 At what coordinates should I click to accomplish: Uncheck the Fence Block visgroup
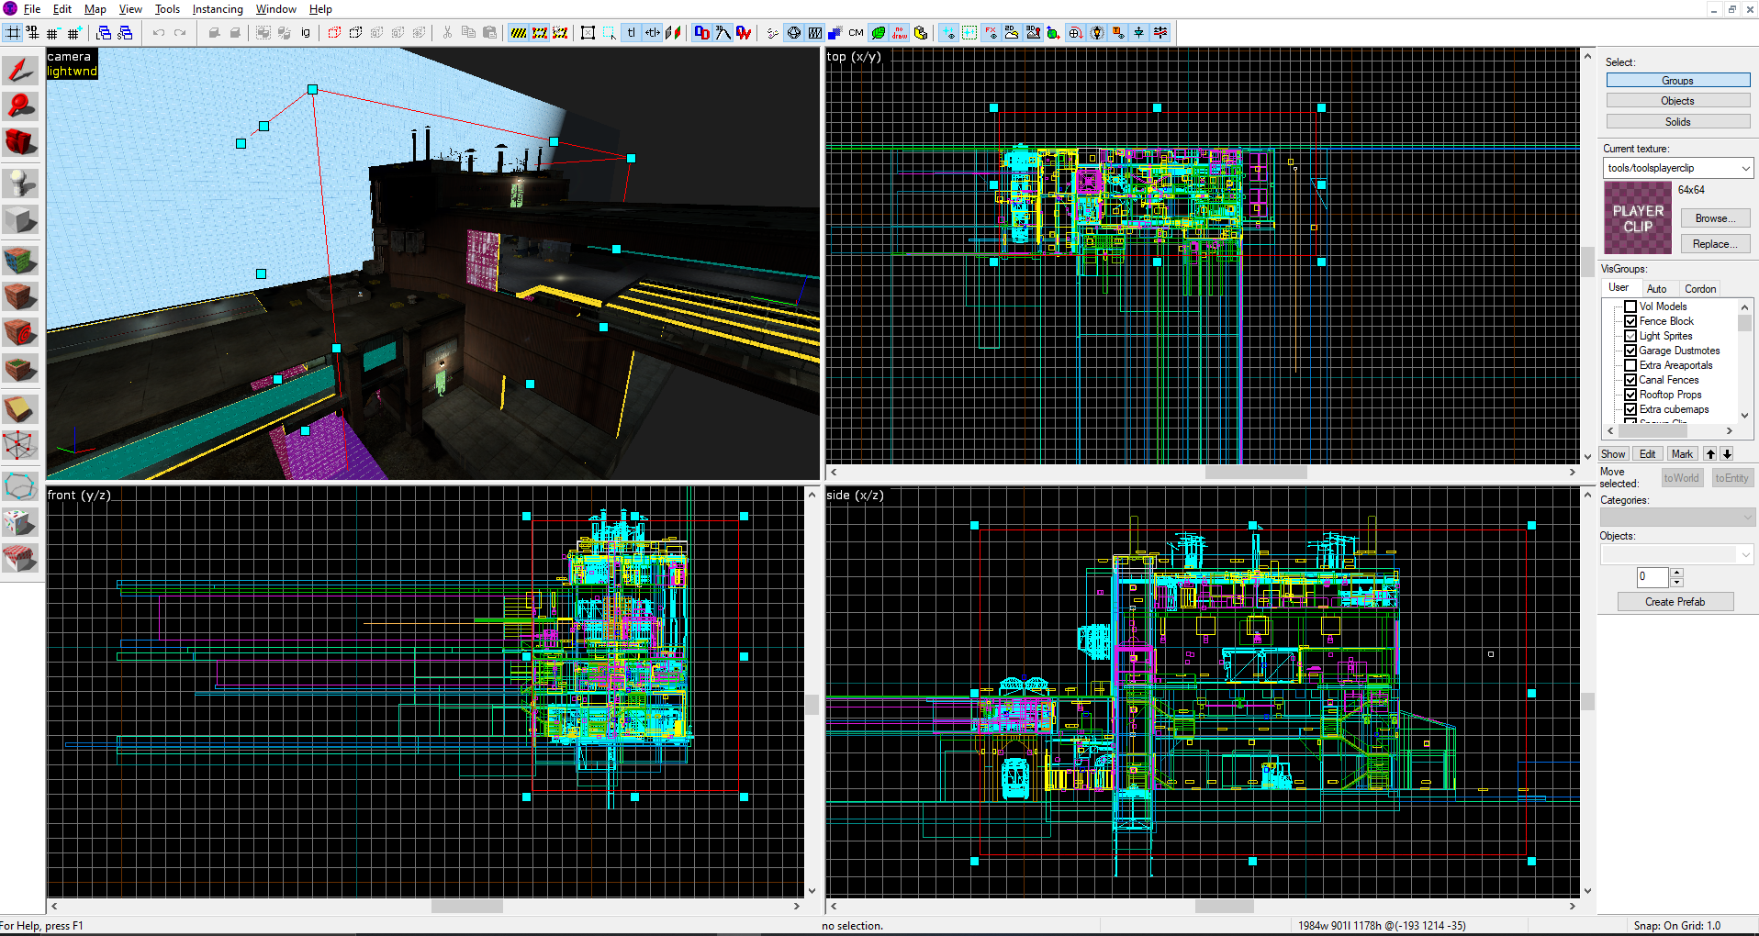click(x=1630, y=321)
